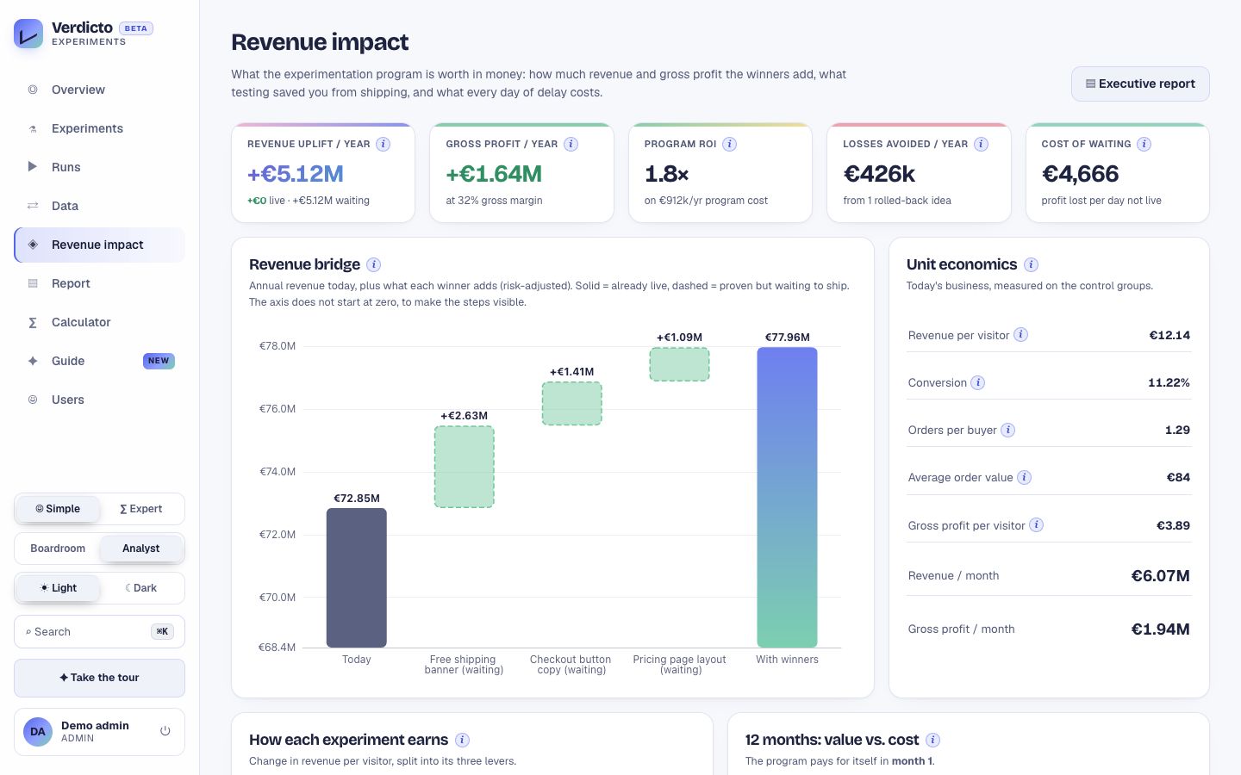Show info for How each experiment earns

pos(462,740)
